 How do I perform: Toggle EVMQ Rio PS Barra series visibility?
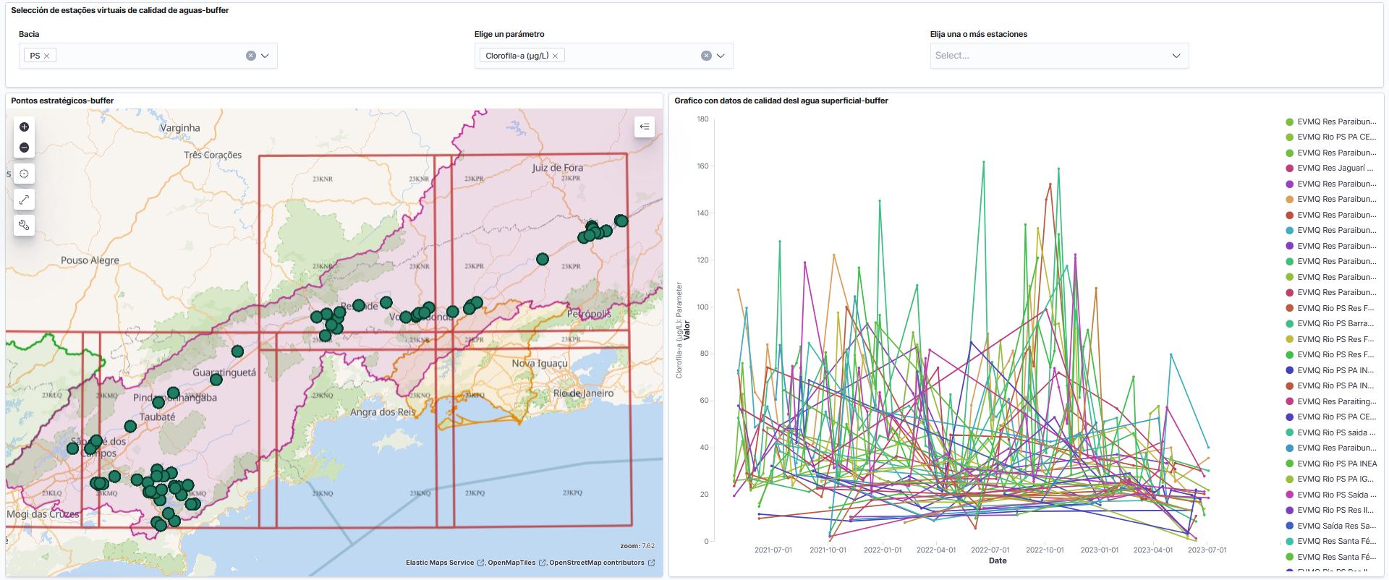coord(1335,324)
